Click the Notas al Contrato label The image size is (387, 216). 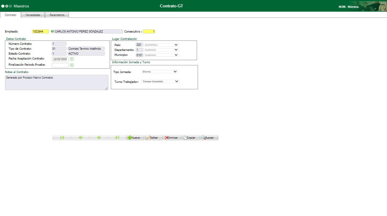[17, 72]
